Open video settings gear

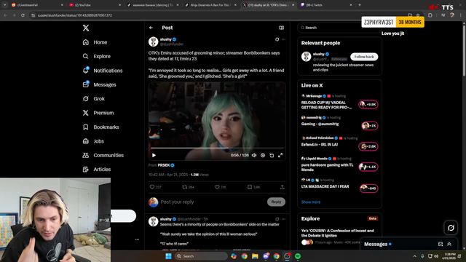click(x=263, y=155)
